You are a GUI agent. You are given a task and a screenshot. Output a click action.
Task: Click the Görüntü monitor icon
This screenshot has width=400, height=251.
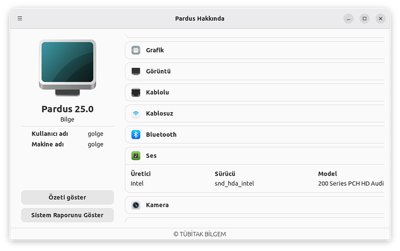click(x=136, y=71)
